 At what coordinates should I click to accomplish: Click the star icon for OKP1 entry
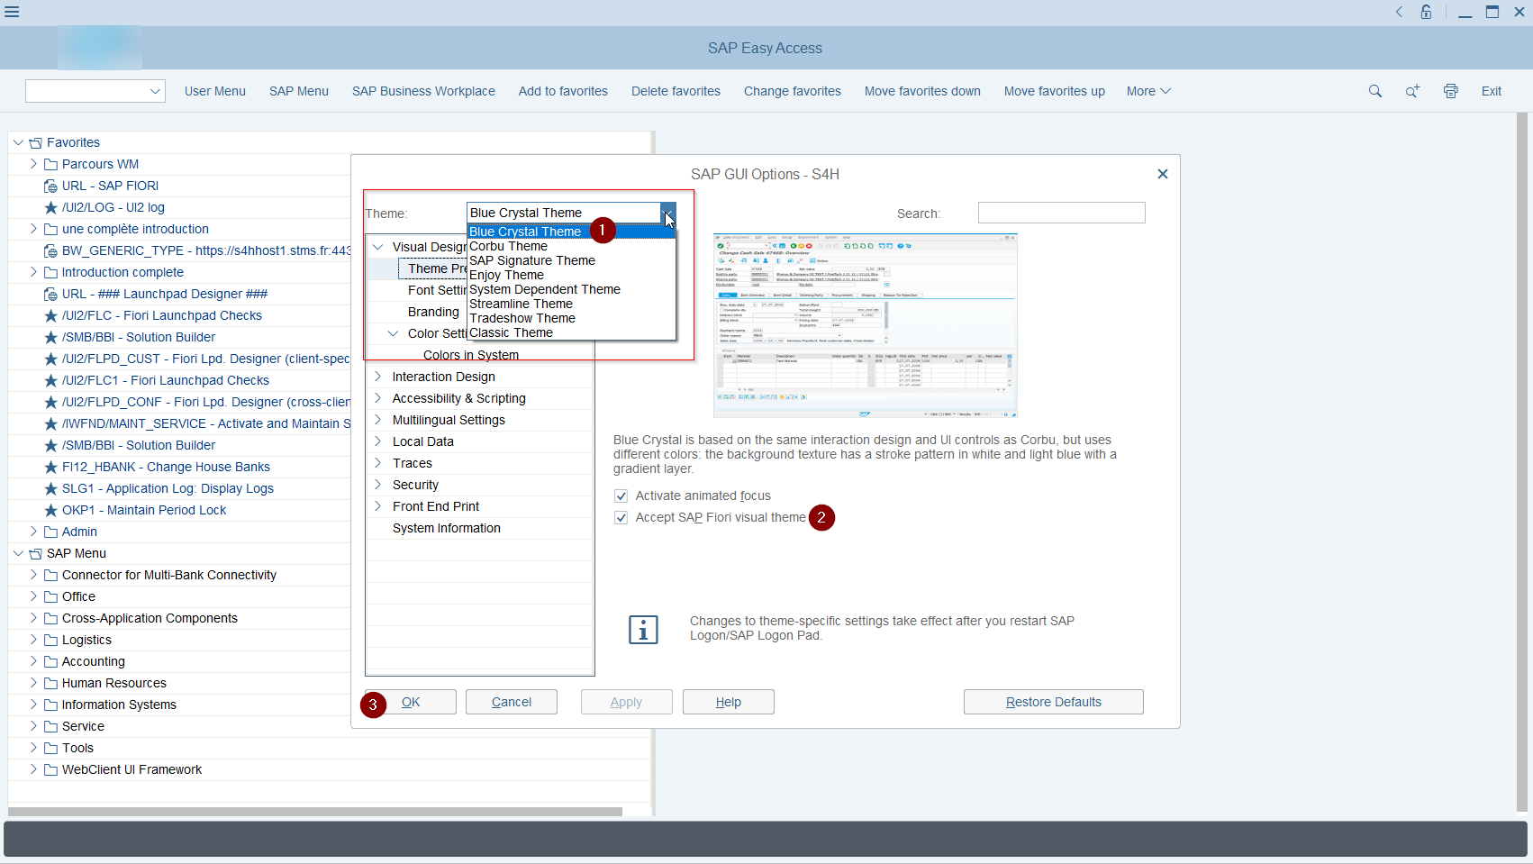(51, 510)
